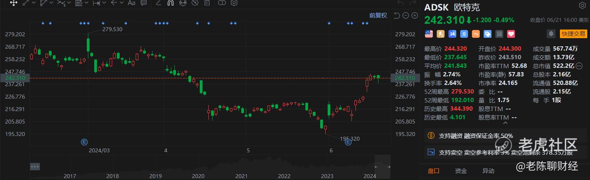
Task: Click the magnet snap drawing tool
Action: [170, 3]
